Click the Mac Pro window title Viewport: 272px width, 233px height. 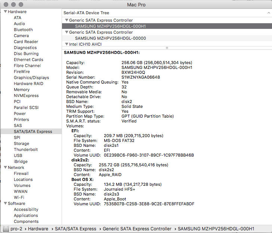pyautogui.click(x=136, y=5)
